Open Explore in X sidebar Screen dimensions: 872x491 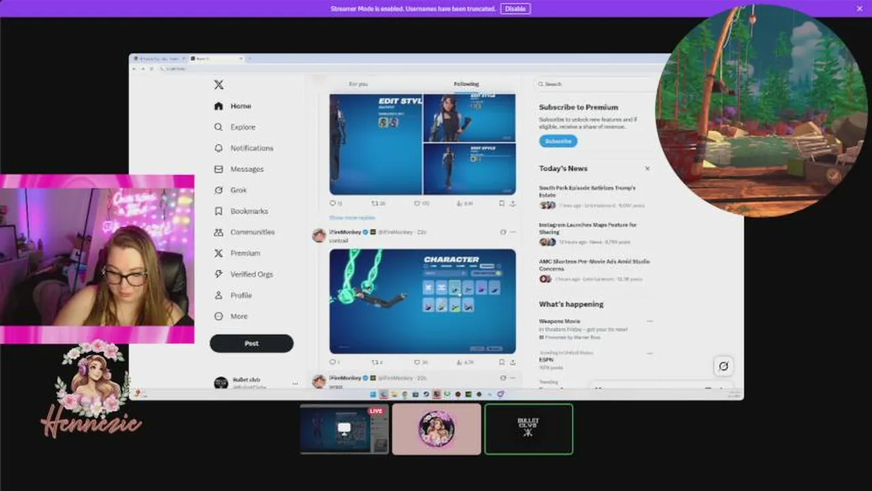pos(235,127)
